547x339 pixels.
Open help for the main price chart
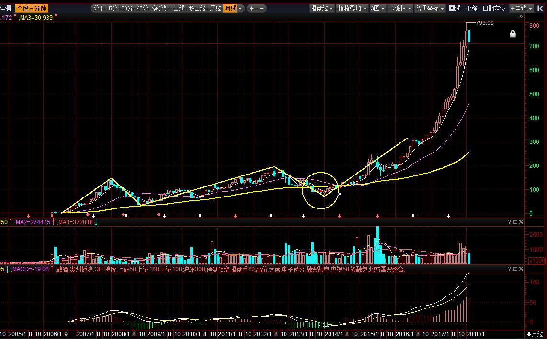(521, 17)
